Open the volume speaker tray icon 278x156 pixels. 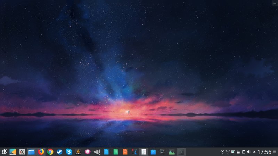click(x=249, y=152)
